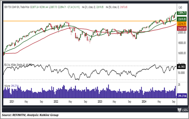This screenshot has width=189, height=119.
Task: Click the 299.271M volume value tag
Action: click(181, 95)
